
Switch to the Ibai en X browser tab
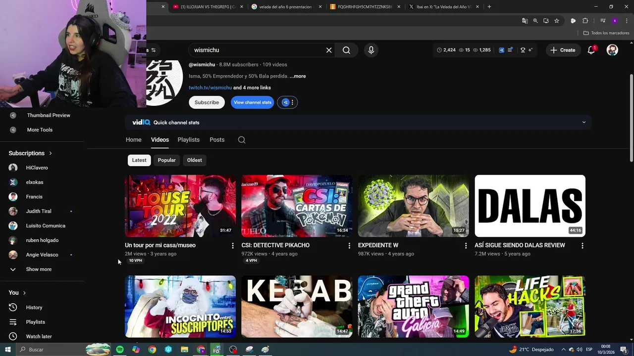click(443, 7)
